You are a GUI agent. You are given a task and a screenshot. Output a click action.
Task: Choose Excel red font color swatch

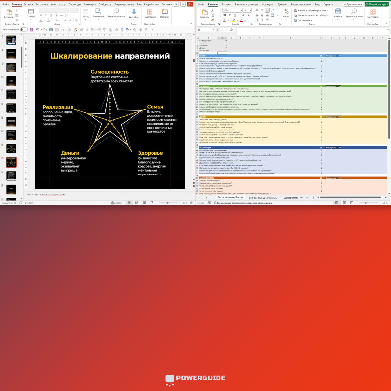[x=241, y=20]
